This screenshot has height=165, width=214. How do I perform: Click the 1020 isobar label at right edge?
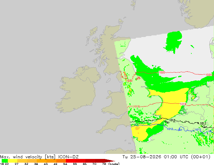click(209, 75)
